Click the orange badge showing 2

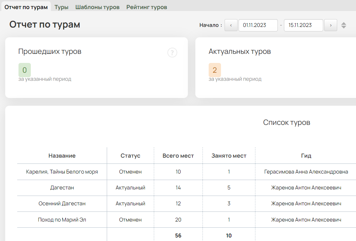(x=215, y=70)
